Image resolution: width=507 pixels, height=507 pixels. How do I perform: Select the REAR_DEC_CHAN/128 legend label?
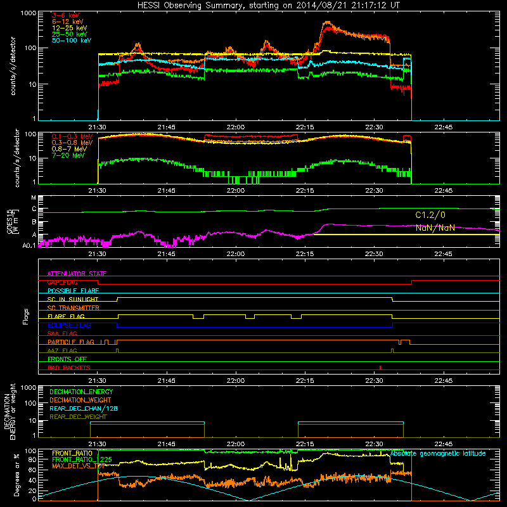pos(84,409)
